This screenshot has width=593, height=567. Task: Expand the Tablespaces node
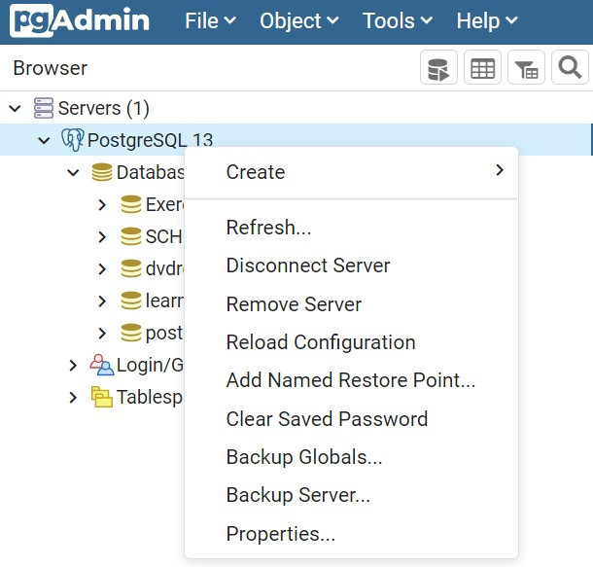point(73,398)
